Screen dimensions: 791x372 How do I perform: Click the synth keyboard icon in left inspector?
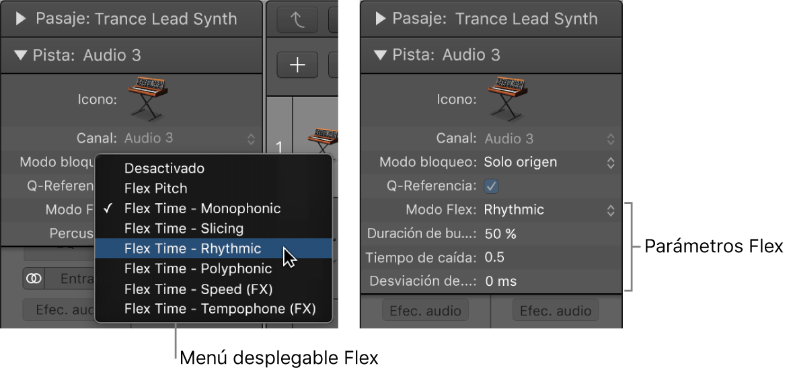(148, 99)
